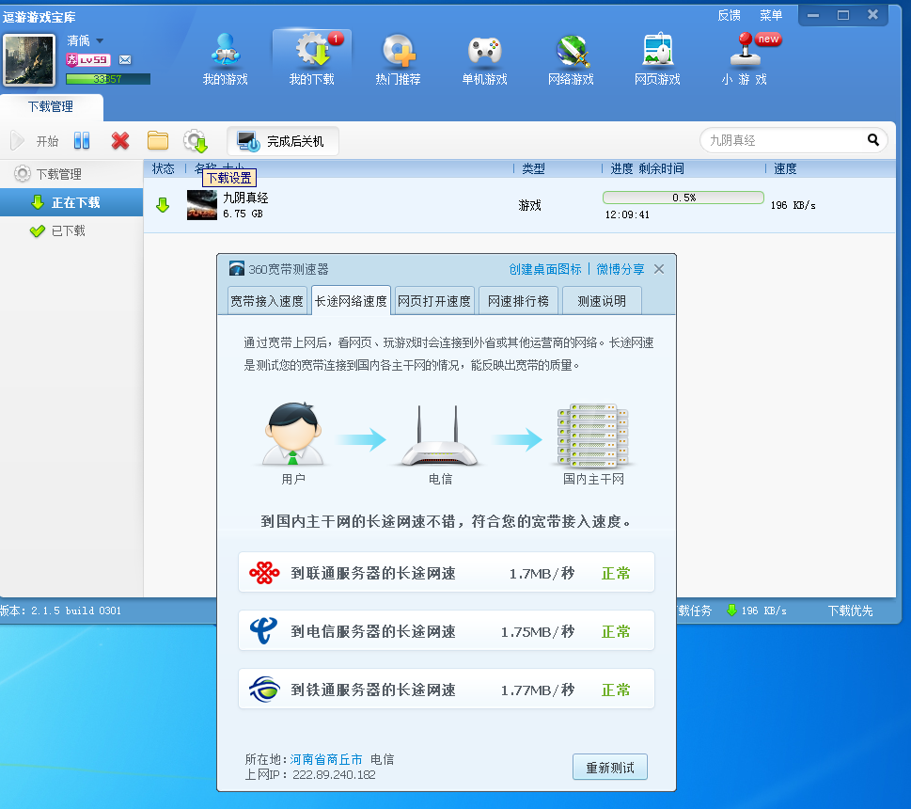Open 小游戏 (Mini Games) section

pyautogui.click(x=745, y=59)
